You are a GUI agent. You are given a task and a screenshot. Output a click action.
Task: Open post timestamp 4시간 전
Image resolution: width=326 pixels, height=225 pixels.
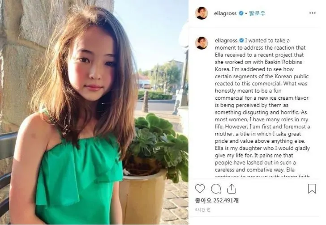click(203, 210)
